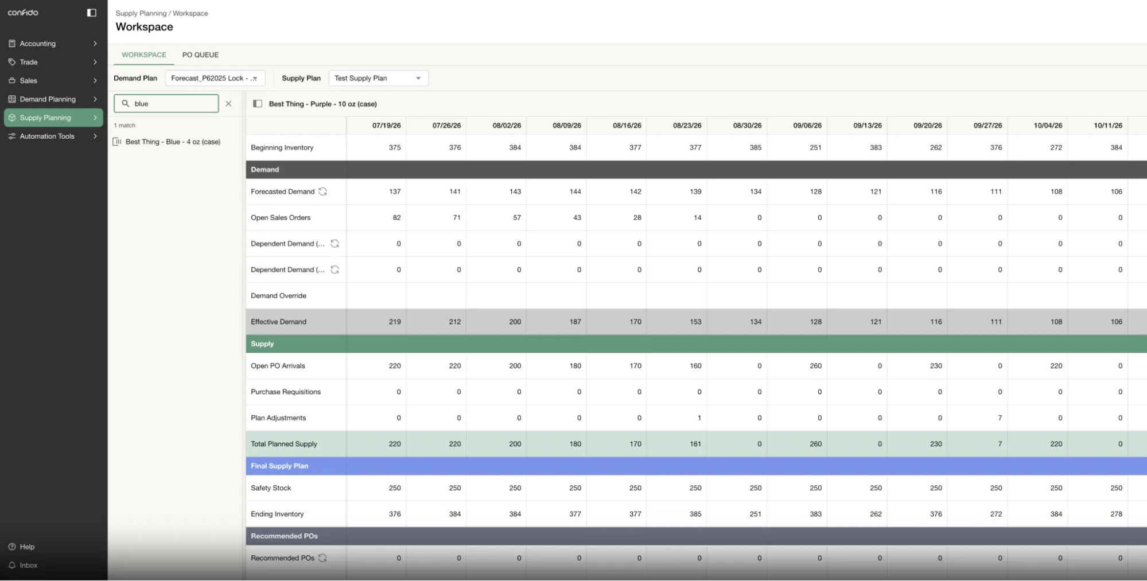Open the Inbox link
This screenshot has height=581, width=1147.
click(29, 566)
